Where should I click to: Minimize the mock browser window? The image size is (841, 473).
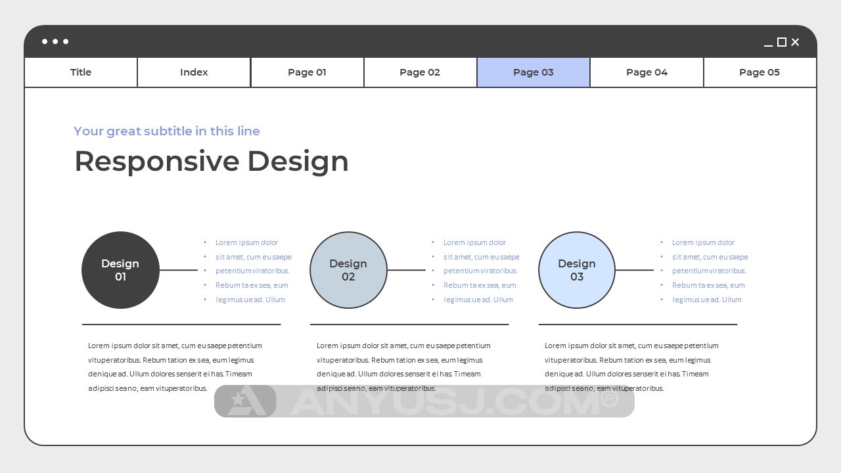pos(768,45)
